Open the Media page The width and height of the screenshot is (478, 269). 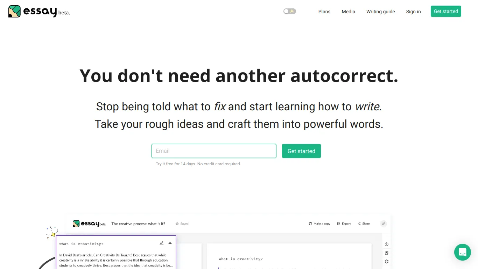(348, 12)
